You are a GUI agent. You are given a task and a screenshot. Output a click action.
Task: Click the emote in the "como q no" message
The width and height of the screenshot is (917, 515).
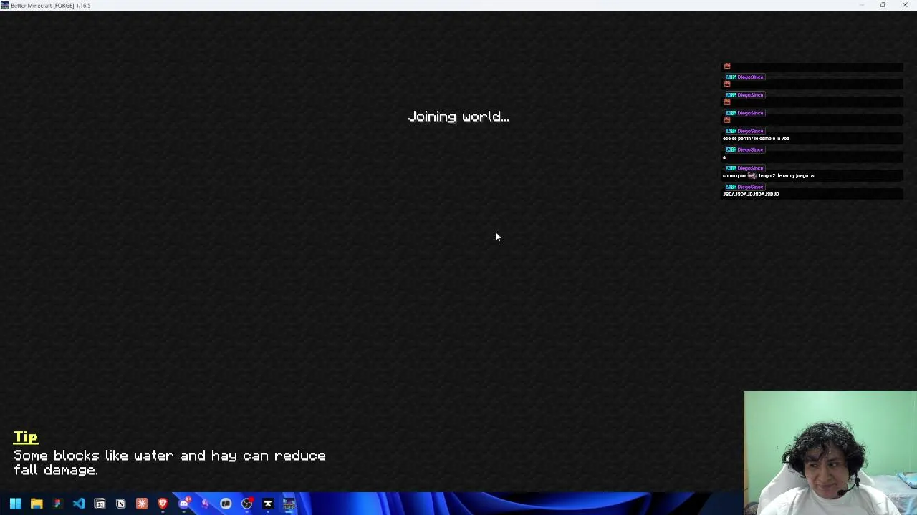point(752,175)
